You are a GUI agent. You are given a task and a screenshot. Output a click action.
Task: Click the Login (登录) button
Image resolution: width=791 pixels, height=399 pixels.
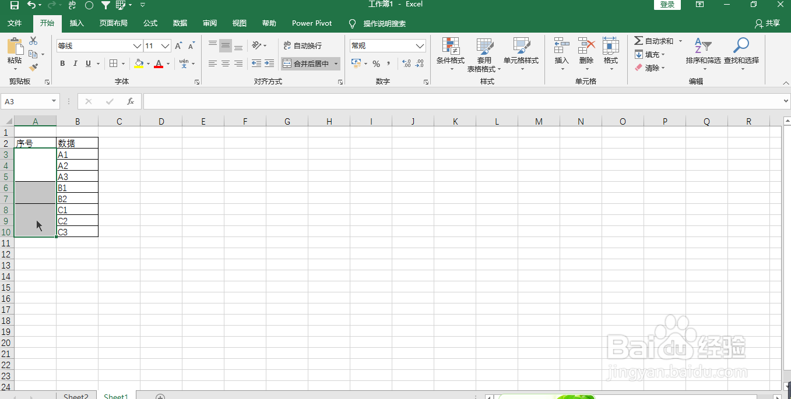point(667,5)
